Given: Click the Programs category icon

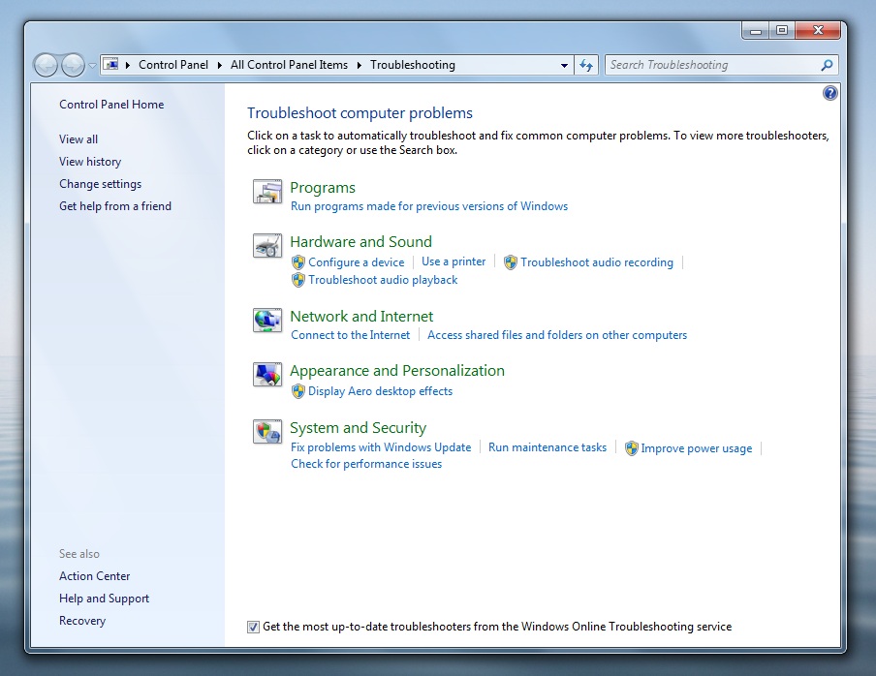Looking at the screenshot, I should [x=267, y=192].
